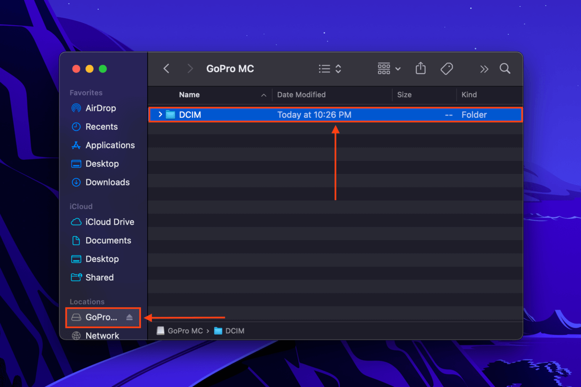Image resolution: width=581 pixels, height=387 pixels.
Task: Sort by Date Modified column header
Action: click(x=301, y=95)
